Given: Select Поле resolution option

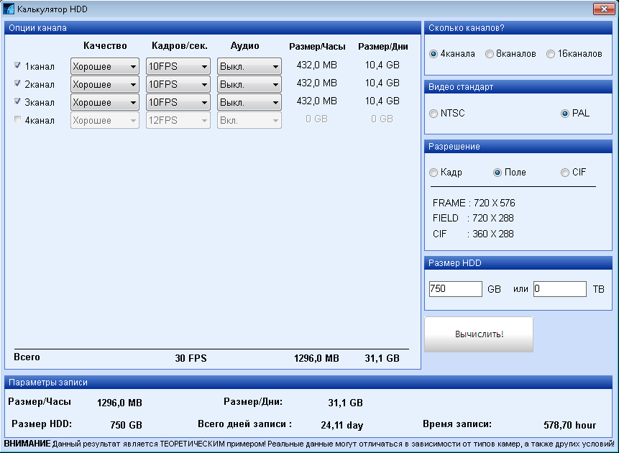Looking at the screenshot, I should coord(498,173).
